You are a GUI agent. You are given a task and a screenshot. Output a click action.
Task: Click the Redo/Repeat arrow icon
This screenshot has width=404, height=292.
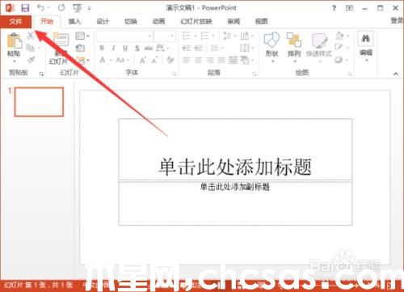click(61, 8)
